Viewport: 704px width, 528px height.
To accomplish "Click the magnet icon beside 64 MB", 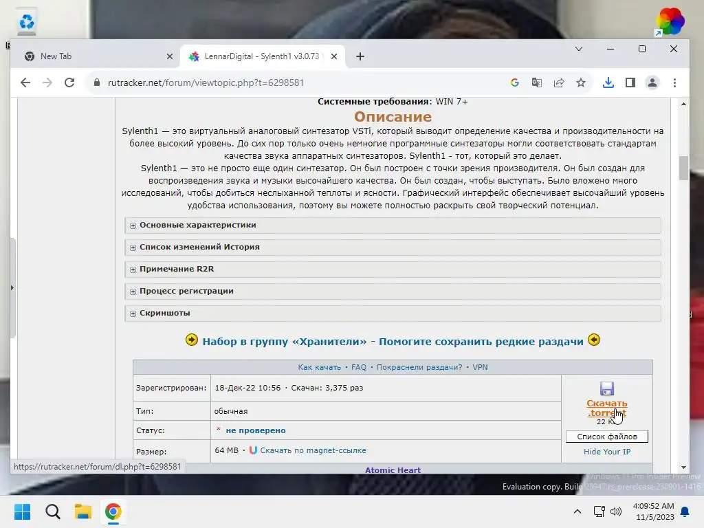I will 253,450.
